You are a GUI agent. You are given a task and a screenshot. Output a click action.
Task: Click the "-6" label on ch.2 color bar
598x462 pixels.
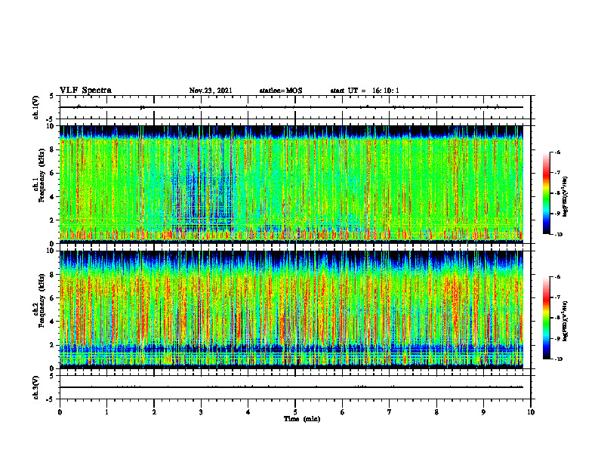coord(557,277)
